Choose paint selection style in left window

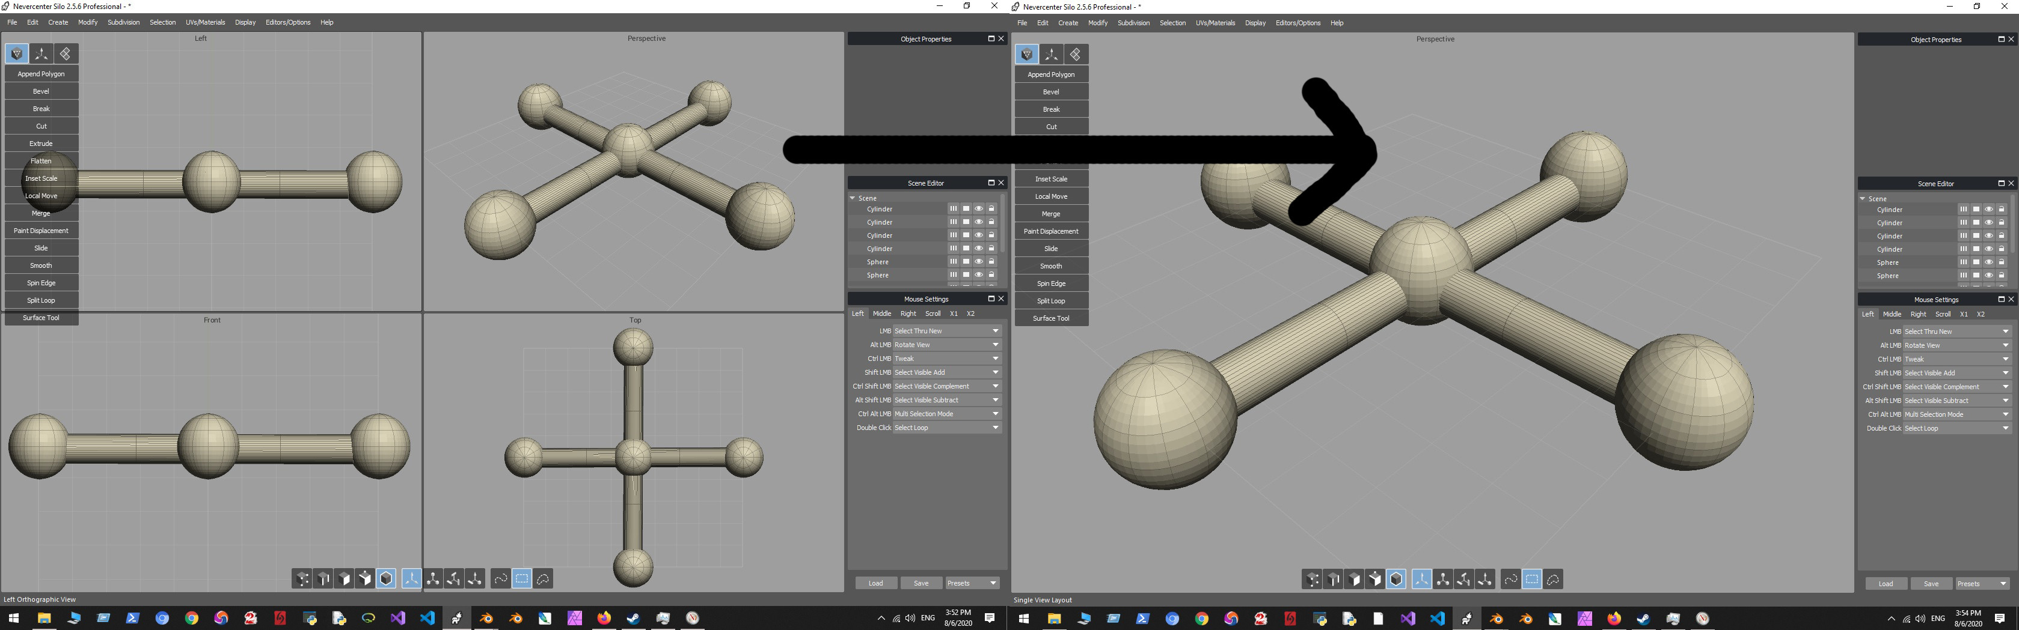(x=500, y=578)
